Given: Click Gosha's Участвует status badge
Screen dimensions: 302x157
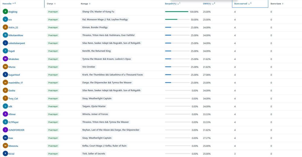Looking at the screenshot, I should click(x=53, y=90).
